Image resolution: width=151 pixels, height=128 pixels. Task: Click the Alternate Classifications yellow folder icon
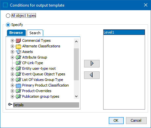[x=18, y=46]
